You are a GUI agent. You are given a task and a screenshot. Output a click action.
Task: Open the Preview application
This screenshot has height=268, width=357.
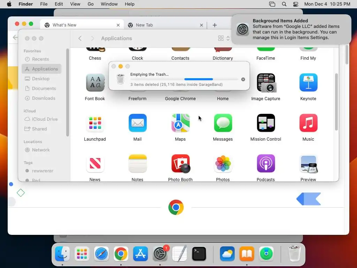click(309, 164)
